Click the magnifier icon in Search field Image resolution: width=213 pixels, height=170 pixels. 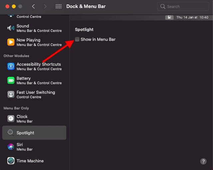(163, 6)
